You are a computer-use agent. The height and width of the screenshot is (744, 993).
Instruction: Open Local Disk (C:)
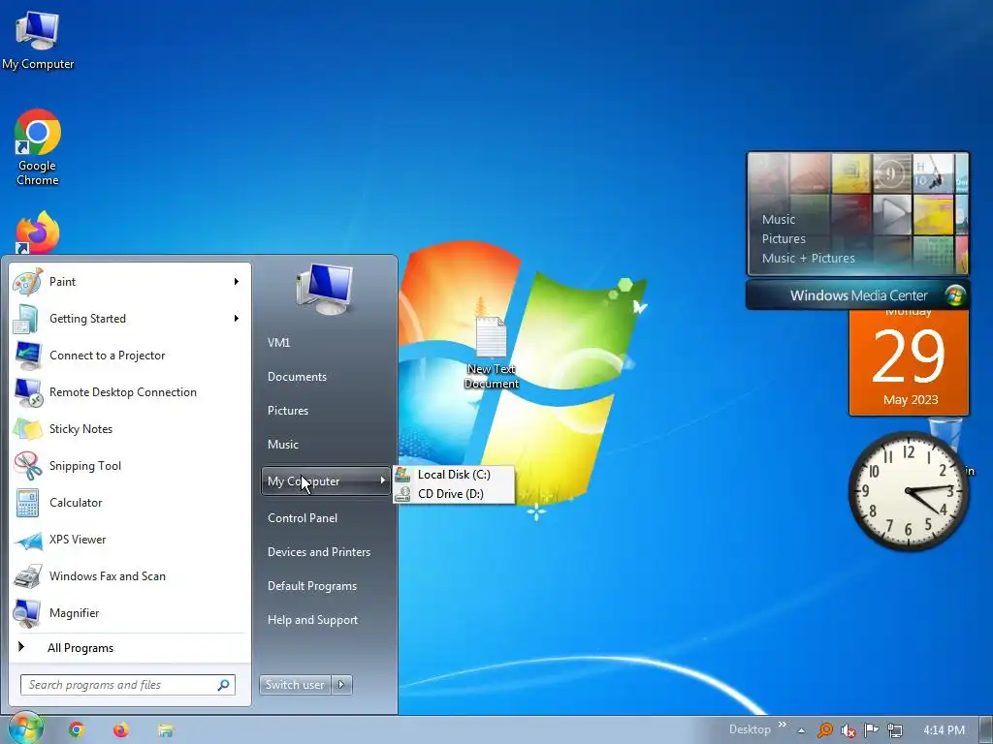click(x=454, y=475)
